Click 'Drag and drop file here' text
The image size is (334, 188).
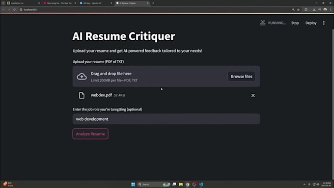tap(111, 74)
